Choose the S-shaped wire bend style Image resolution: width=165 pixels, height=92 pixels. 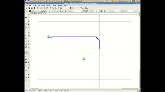pyautogui.click(x=60, y=11)
